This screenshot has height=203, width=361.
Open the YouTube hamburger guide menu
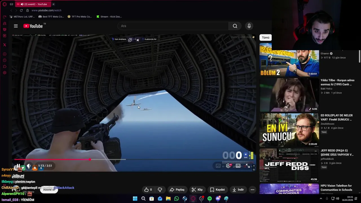16,26
